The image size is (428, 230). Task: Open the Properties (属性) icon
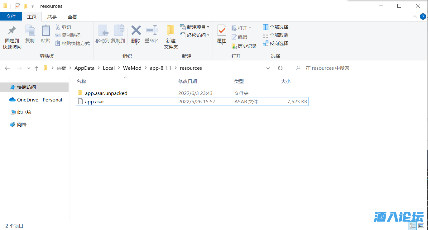[x=222, y=31]
